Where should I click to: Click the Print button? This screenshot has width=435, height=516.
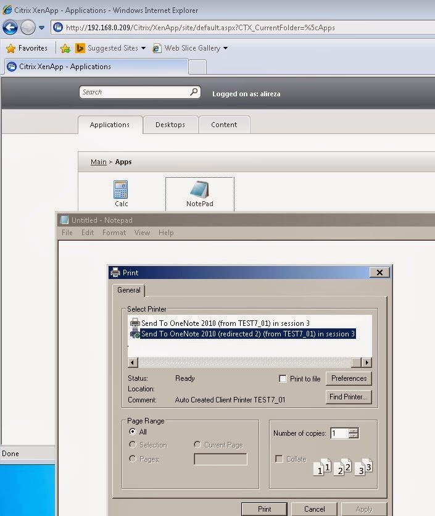point(264,509)
